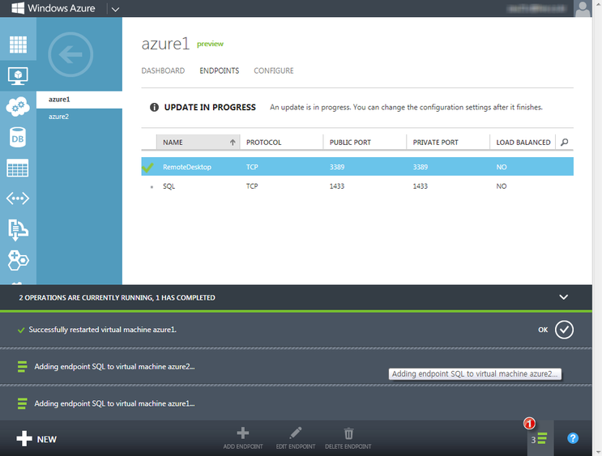Select the RemoteDesktop endpoint row
602x456 pixels.
coord(357,167)
